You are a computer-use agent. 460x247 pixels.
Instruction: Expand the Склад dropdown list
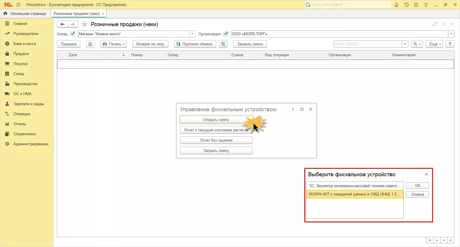coord(192,34)
